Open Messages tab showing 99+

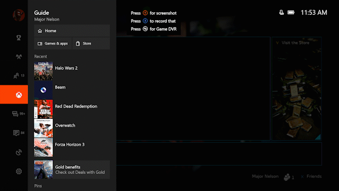point(19,114)
